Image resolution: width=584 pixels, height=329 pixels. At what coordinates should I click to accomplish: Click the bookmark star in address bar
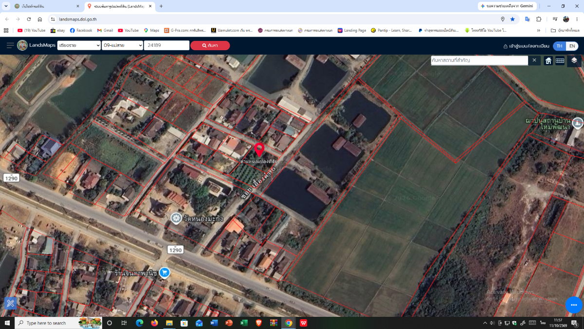(512, 19)
